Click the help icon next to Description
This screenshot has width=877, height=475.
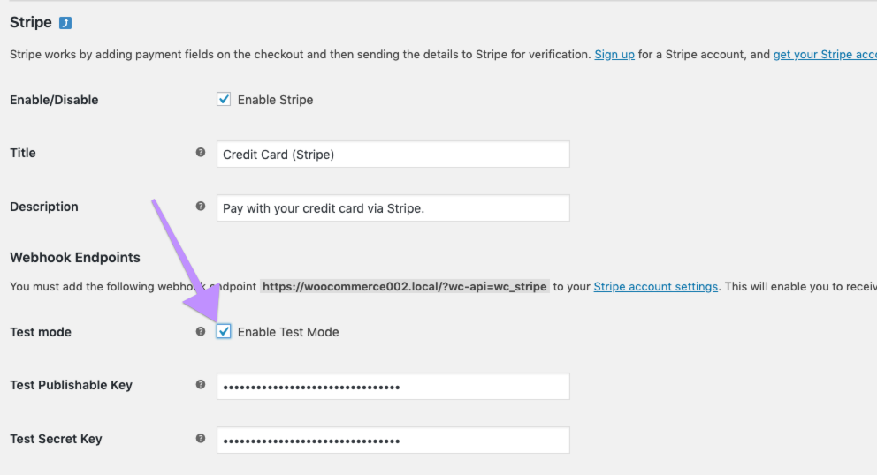201,207
